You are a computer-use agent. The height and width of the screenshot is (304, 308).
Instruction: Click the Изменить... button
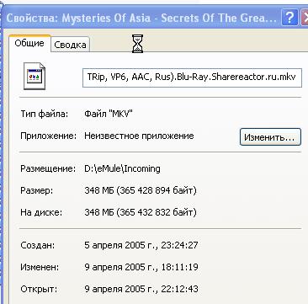pyautogui.click(x=270, y=137)
